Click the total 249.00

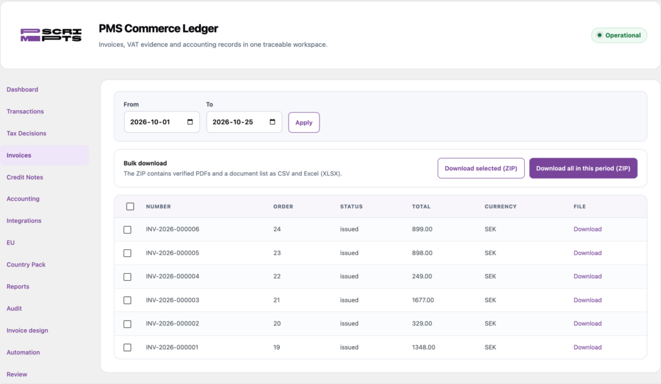tap(422, 276)
